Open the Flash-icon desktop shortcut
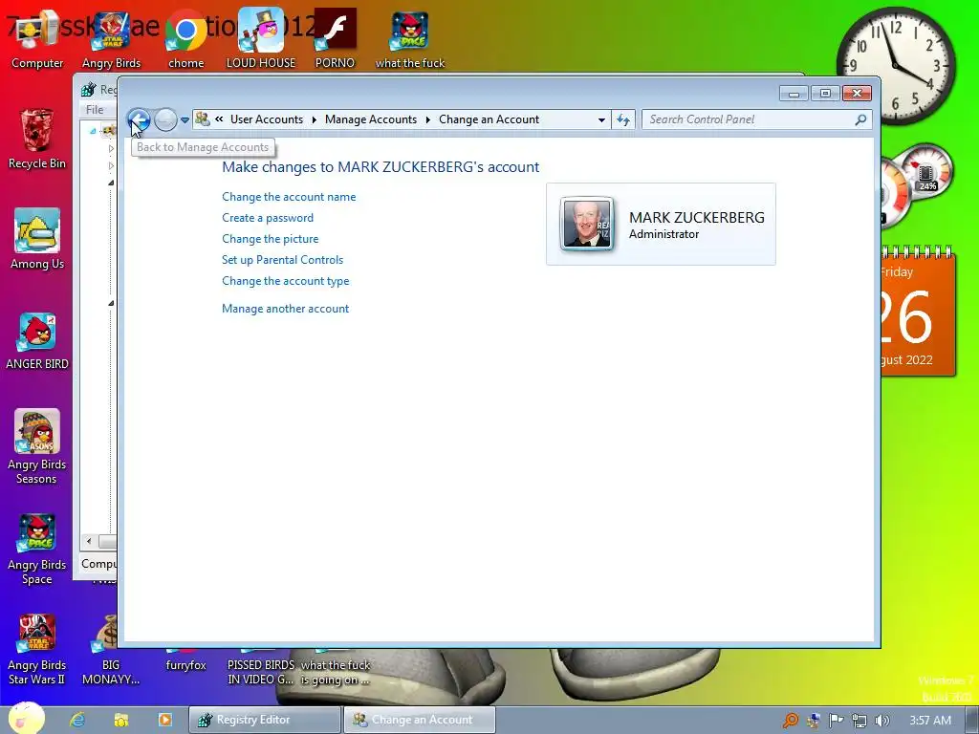Viewport: 979px width, 734px height. (x=336, y=38)
